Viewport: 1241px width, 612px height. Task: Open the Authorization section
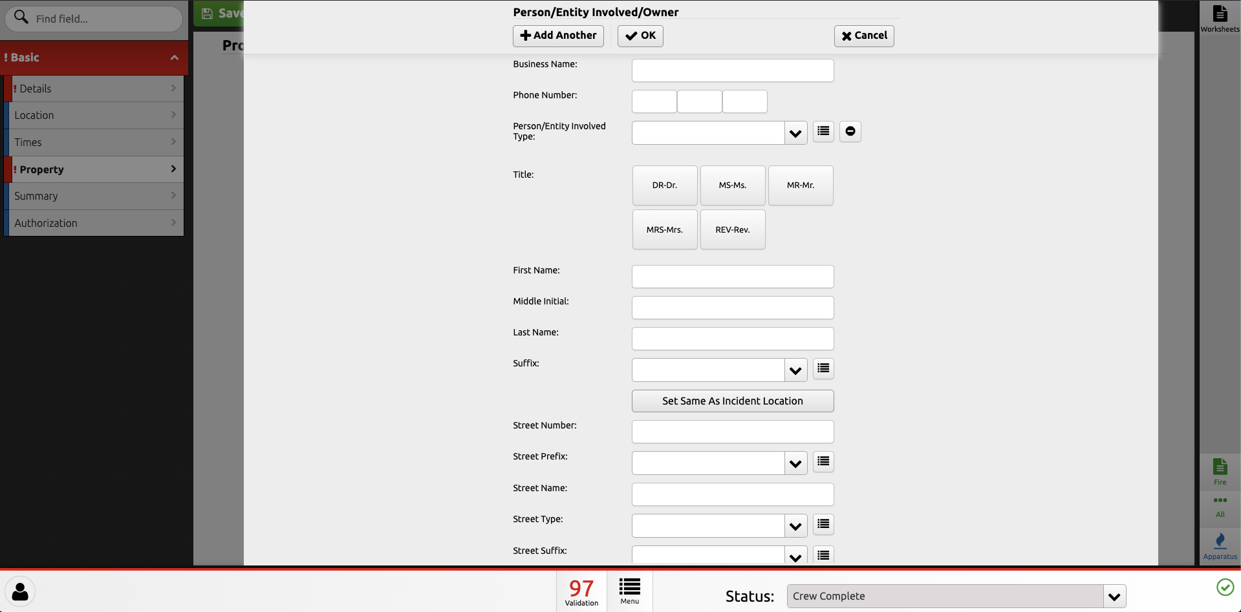[x=94, y=224]
